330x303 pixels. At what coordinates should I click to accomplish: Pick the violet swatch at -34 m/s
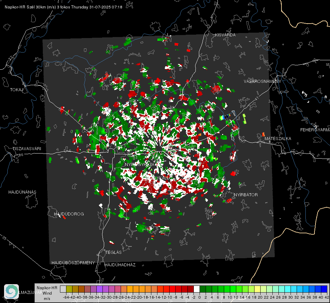(x=99, y=289)
